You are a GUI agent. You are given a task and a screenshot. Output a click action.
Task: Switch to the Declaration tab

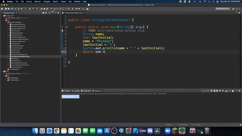coord(86,91)
